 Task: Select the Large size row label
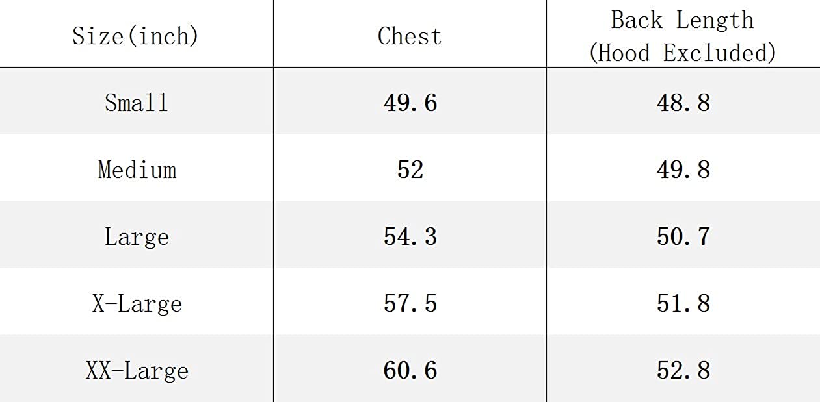137,237
